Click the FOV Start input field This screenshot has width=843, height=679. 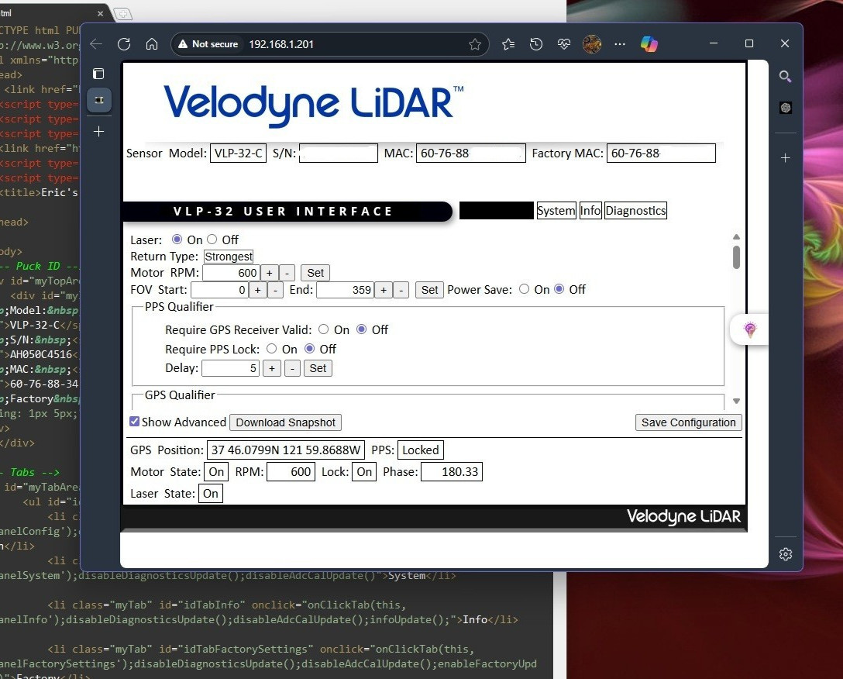coord(218,290)
